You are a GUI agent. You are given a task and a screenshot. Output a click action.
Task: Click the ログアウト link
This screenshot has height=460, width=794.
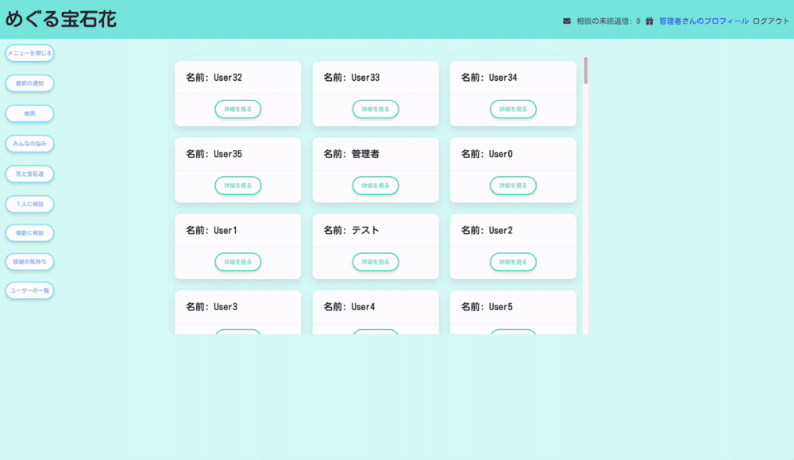pos(771,21)
